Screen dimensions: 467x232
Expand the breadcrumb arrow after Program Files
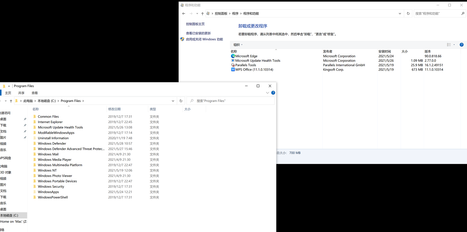coord(83,101)
